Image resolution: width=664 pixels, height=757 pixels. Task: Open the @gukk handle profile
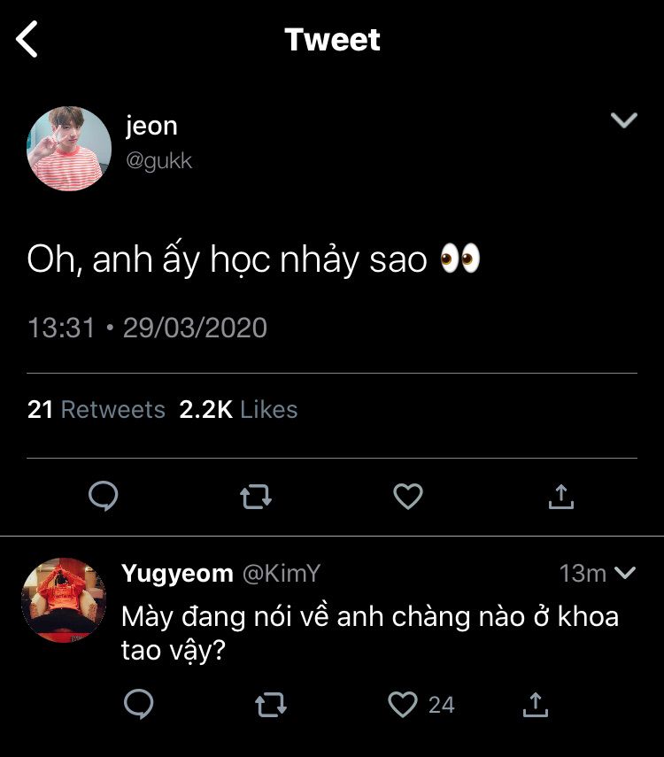pyautogui.click(x=158, y=161)
